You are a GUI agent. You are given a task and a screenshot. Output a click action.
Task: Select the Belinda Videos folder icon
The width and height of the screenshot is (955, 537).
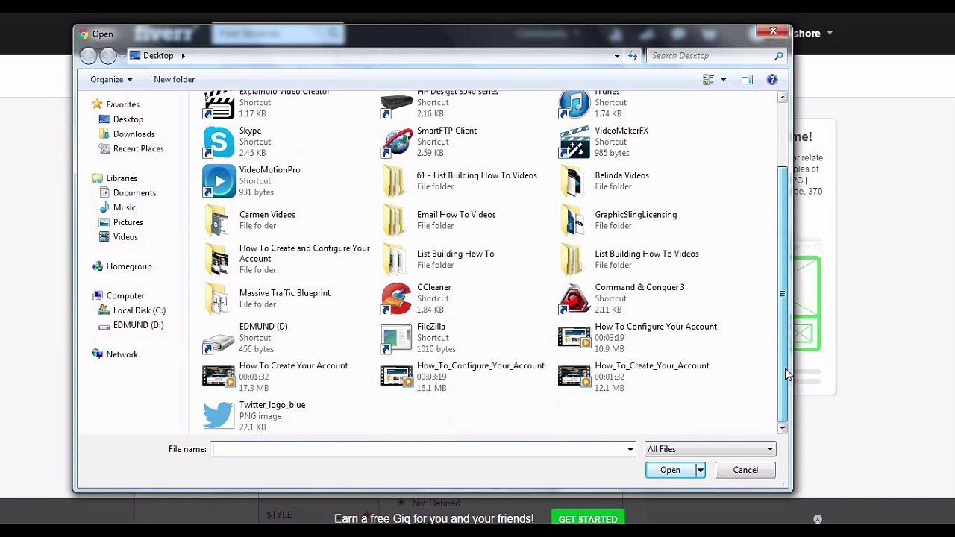[x=574, y=181]
